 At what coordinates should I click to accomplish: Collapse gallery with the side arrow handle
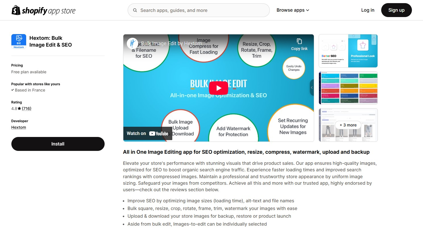pos(312,88)
